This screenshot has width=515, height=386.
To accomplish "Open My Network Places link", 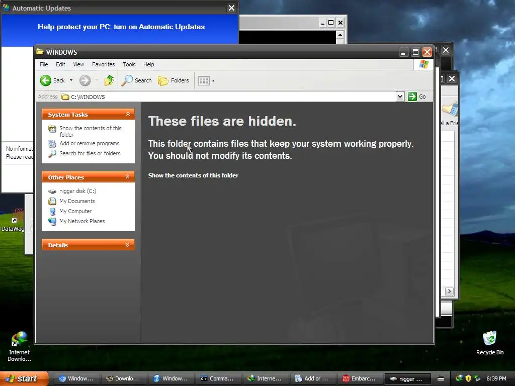I will click(x=82, y=221).
